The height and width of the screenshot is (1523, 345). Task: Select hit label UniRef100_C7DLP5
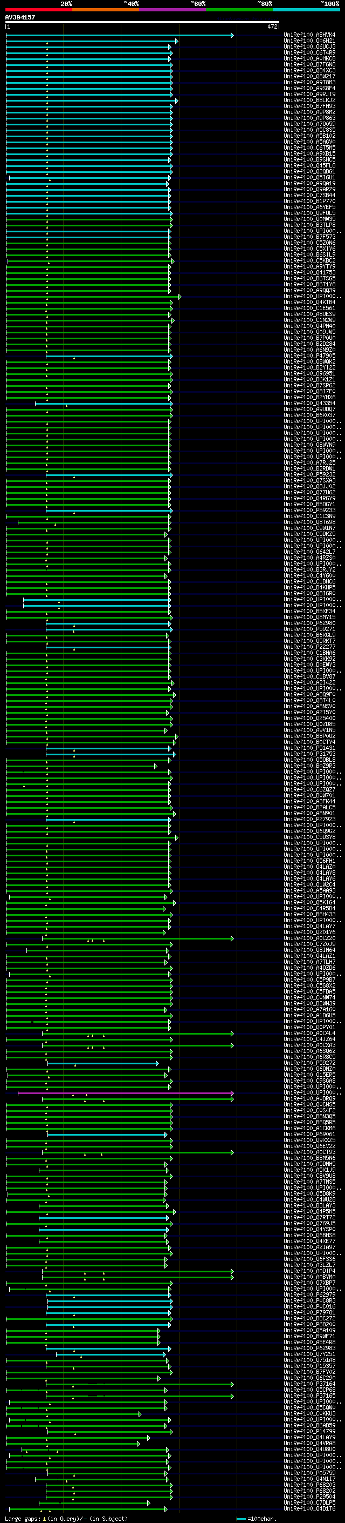309,1502
